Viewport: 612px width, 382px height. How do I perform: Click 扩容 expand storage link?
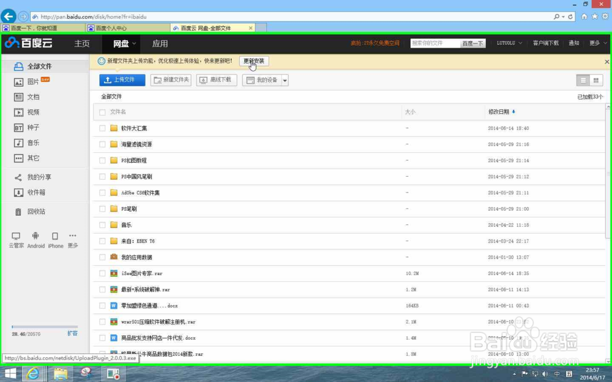click(x=72, y=333)
